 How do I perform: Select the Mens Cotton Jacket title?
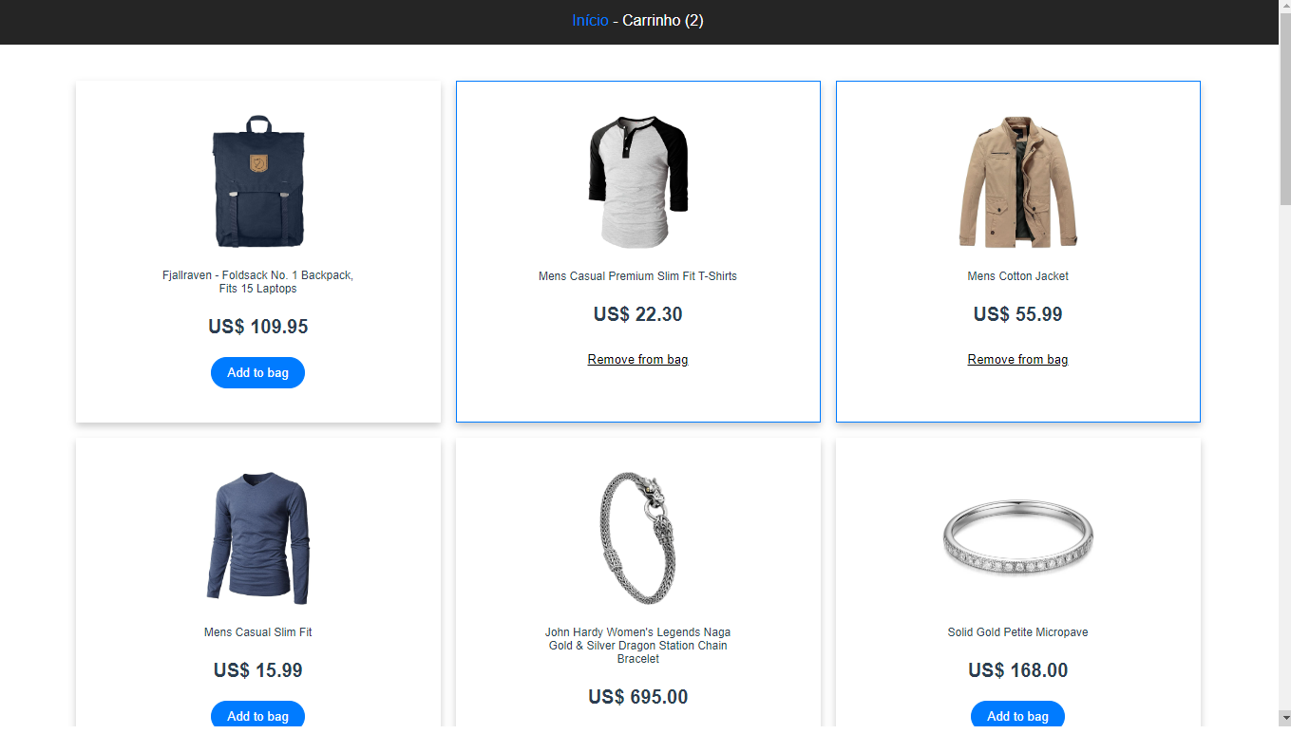pos(1017,276)
